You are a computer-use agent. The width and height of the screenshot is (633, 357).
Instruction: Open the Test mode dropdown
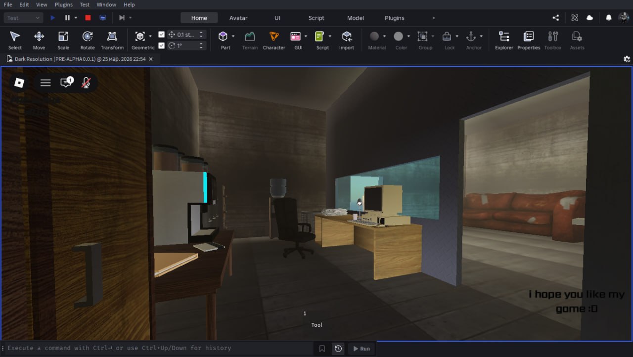click(24, 18)
